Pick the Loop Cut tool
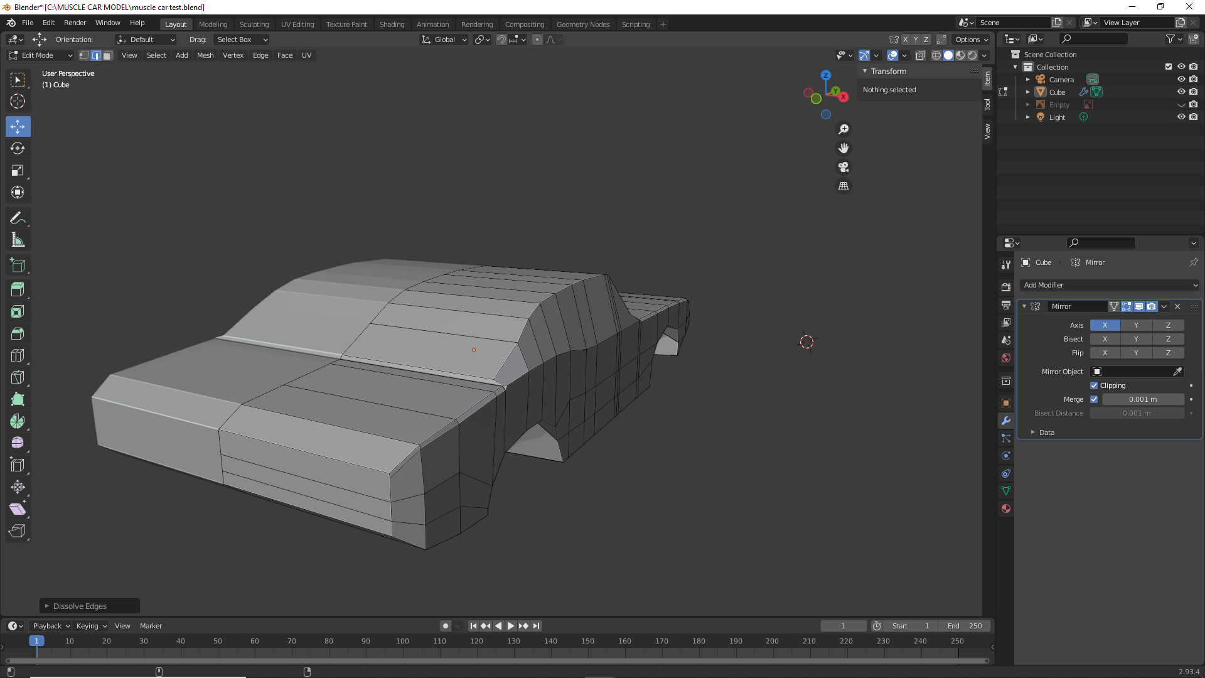 coord(18,355)
